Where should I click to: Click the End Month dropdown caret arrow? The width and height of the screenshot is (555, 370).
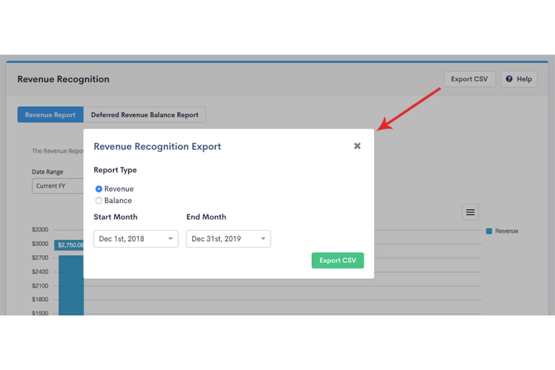263,239
